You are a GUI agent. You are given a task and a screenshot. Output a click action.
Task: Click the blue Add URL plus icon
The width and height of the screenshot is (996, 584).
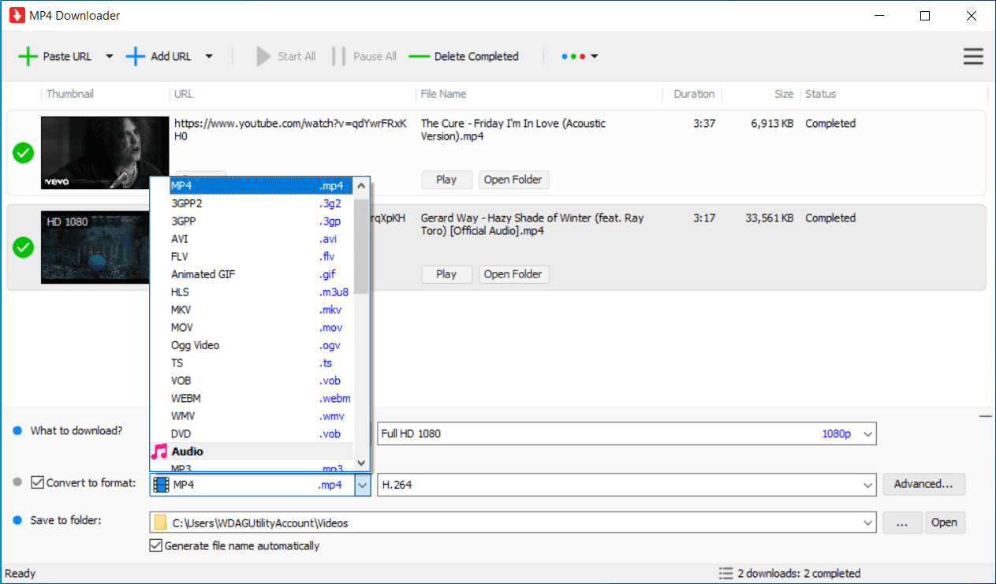[x=136, y=56]
